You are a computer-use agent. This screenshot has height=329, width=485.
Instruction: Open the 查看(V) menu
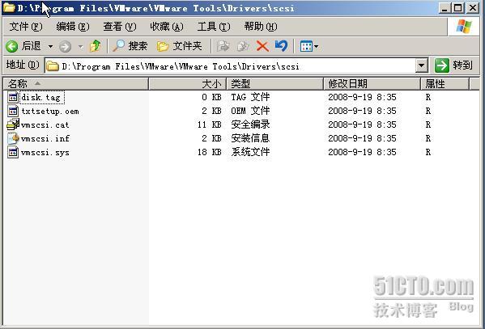click(120, 27)
